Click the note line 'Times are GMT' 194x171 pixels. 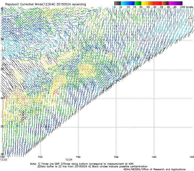(x=50, y=164)
